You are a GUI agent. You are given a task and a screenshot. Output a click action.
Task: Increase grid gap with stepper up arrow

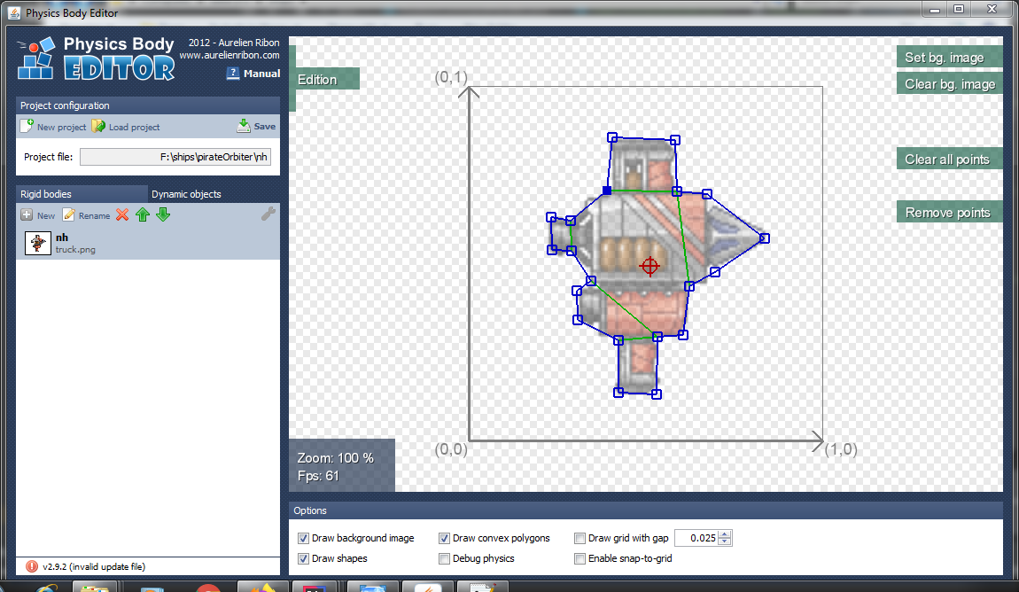(725, 534)
